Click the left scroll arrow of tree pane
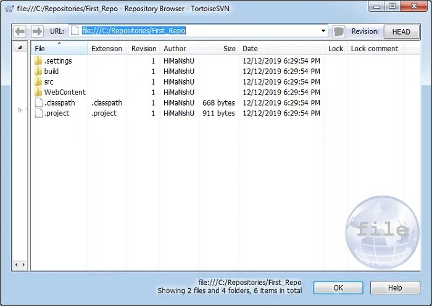432x306 pixels. tap(16, 265)
